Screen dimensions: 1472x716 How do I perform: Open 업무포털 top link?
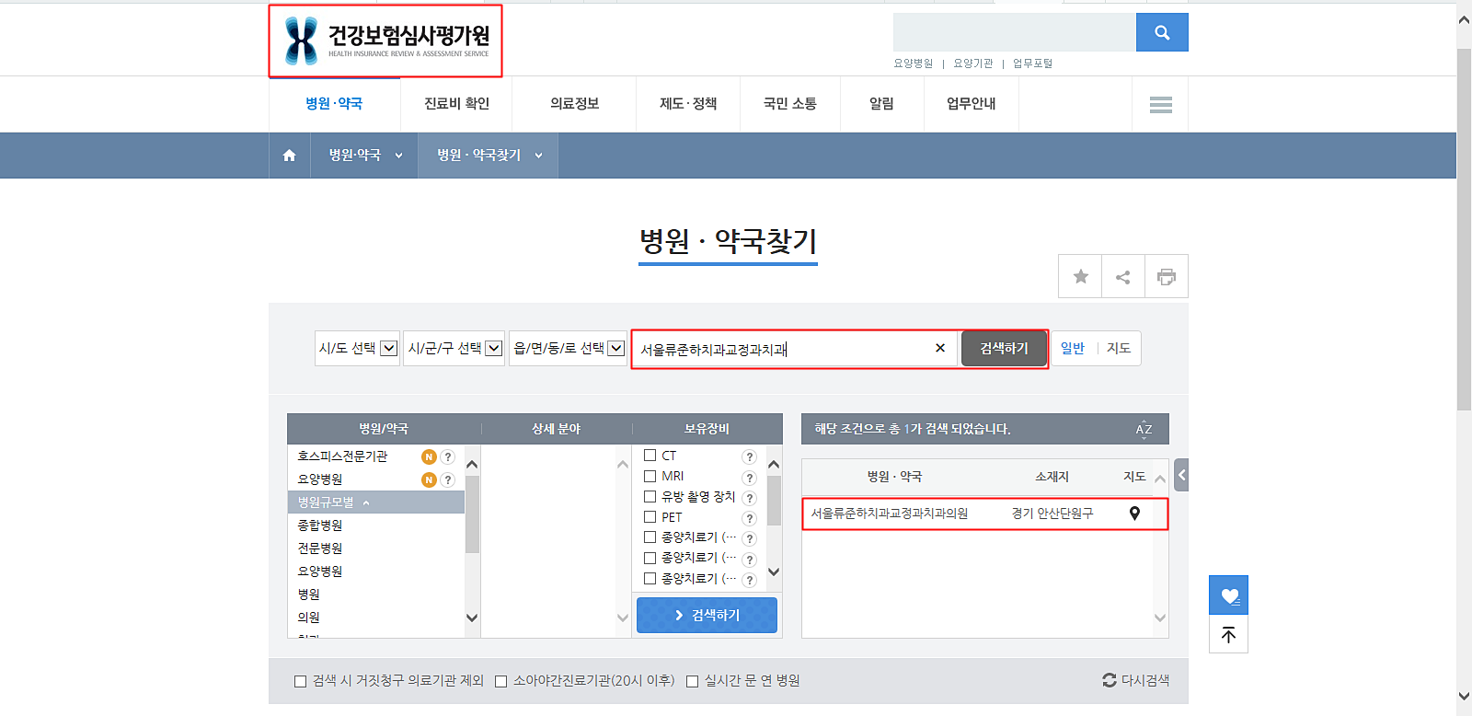1032,64
